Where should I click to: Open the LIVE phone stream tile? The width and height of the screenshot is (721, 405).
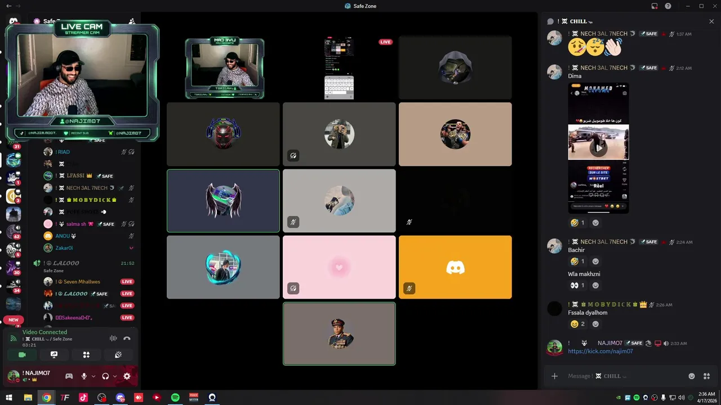pos(339,67)
